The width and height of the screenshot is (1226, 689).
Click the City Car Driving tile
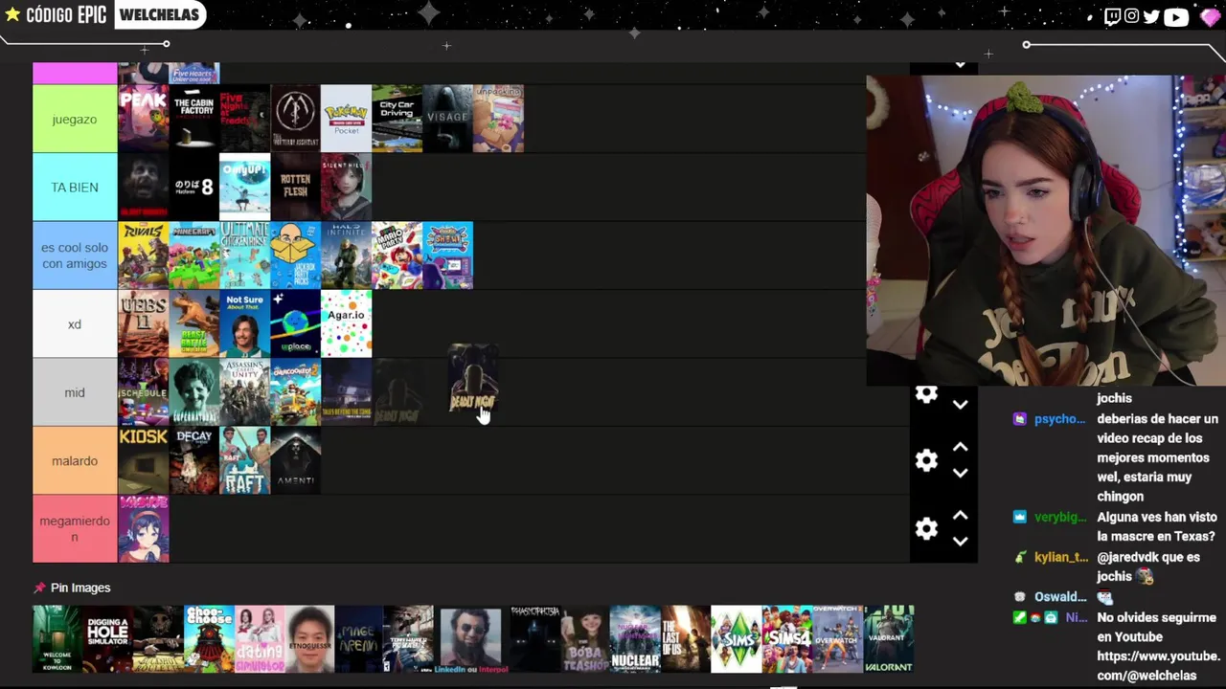tap(397, 119)
